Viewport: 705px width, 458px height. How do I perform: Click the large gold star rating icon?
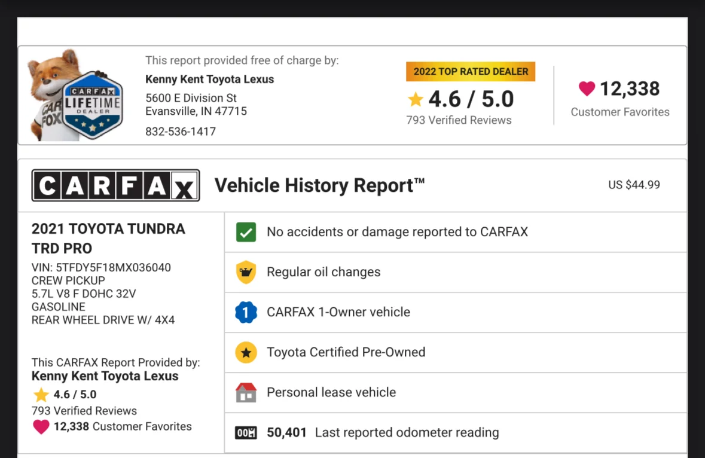tap(415, 99)
